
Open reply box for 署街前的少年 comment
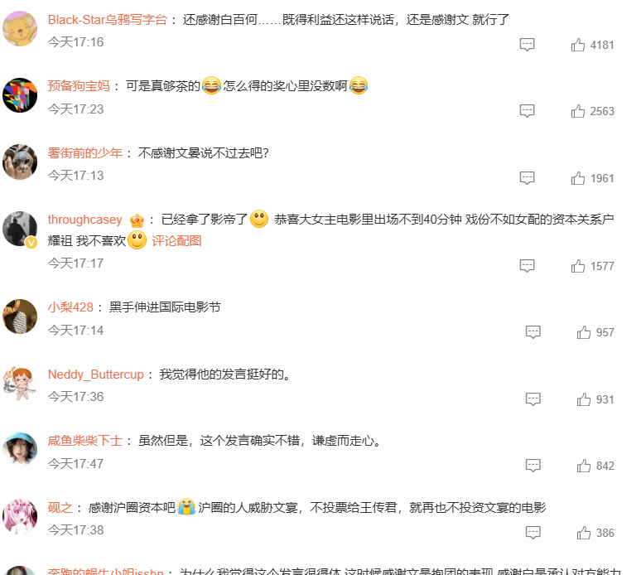[527, 178]
